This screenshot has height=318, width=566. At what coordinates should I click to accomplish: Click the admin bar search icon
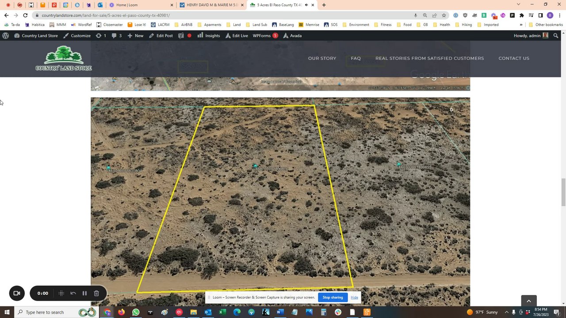[556, 36]
